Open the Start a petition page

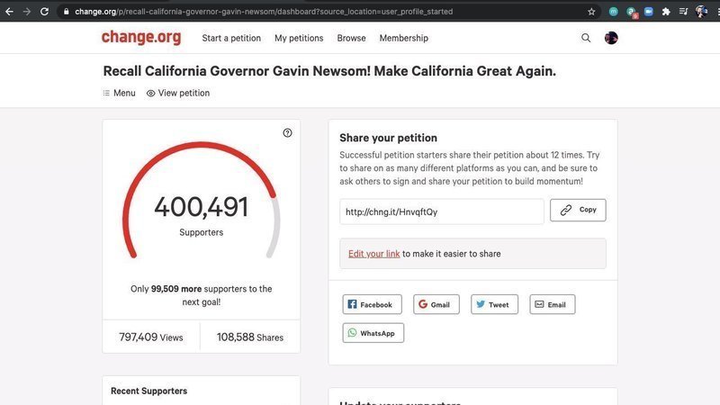coord(231,38)
